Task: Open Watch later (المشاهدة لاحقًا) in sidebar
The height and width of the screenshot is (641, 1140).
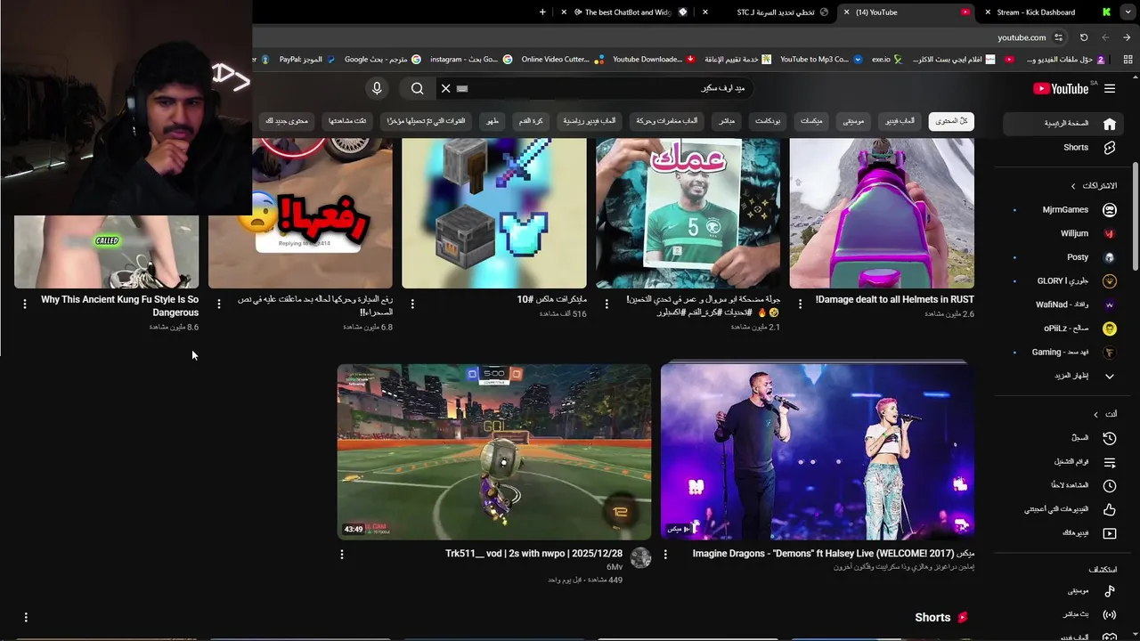Action: [1064, 486]
